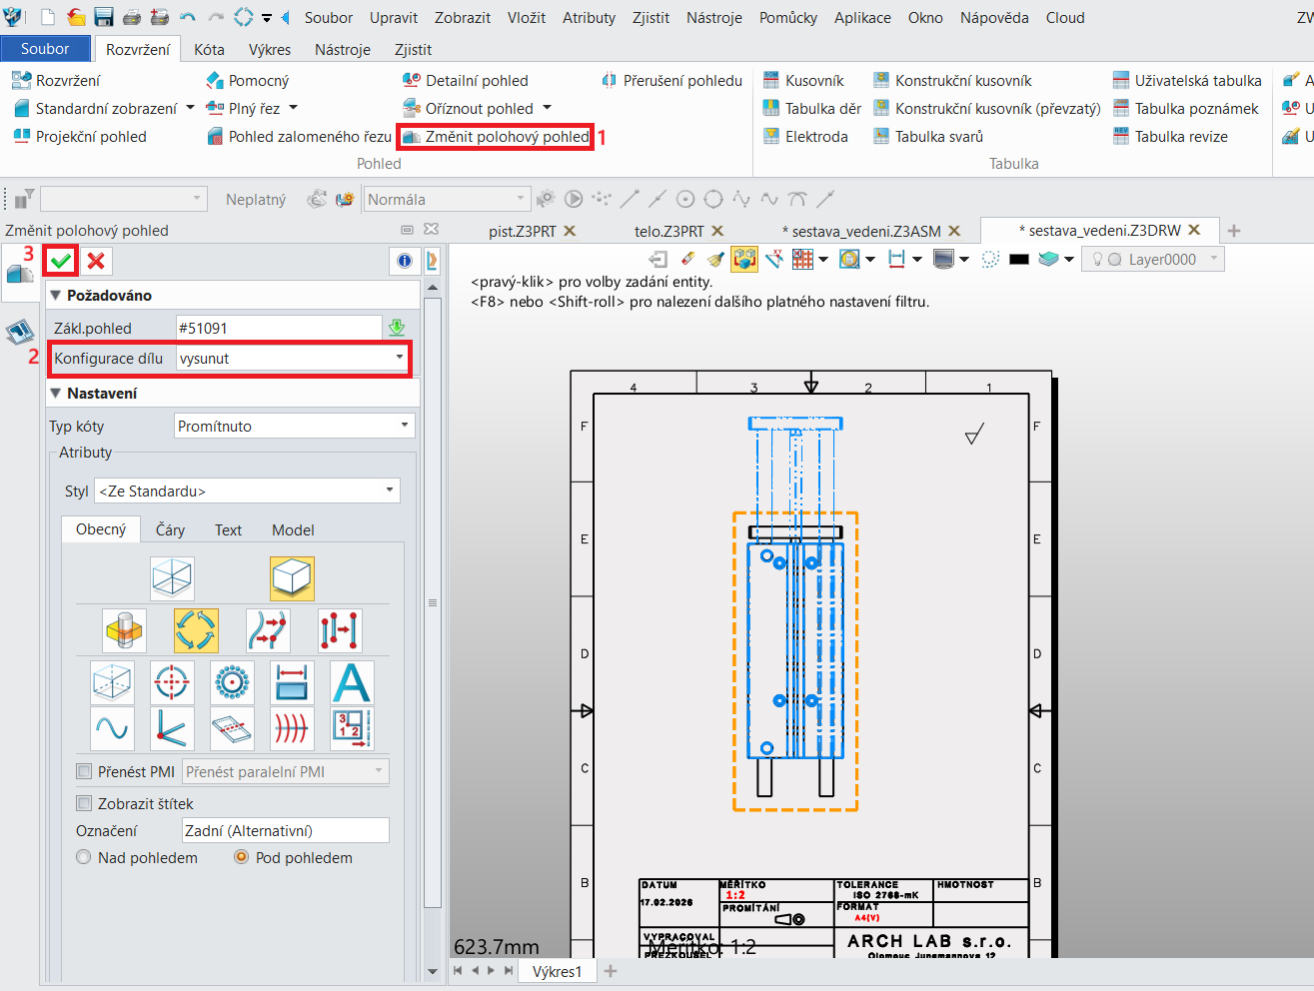Click the black color swatch in toolbar
The width and height of the screenshot is (1314, 991).
pos(1018,260)
